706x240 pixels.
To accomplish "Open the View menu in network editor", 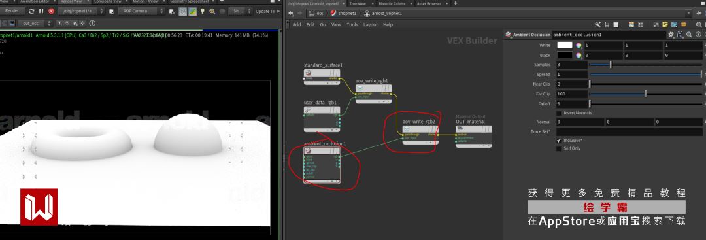I will [337, 25].
